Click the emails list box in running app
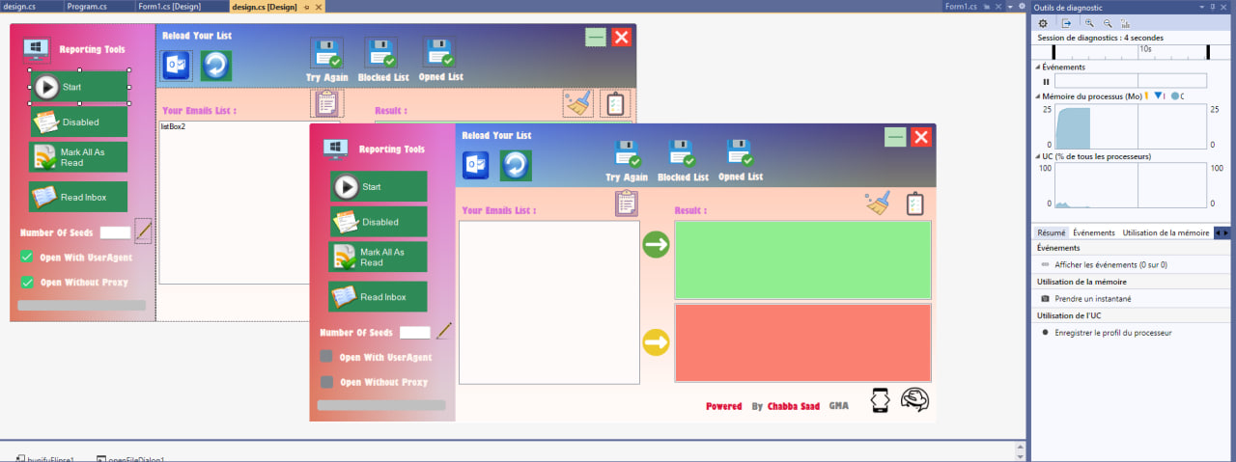 tap(549, 303)
